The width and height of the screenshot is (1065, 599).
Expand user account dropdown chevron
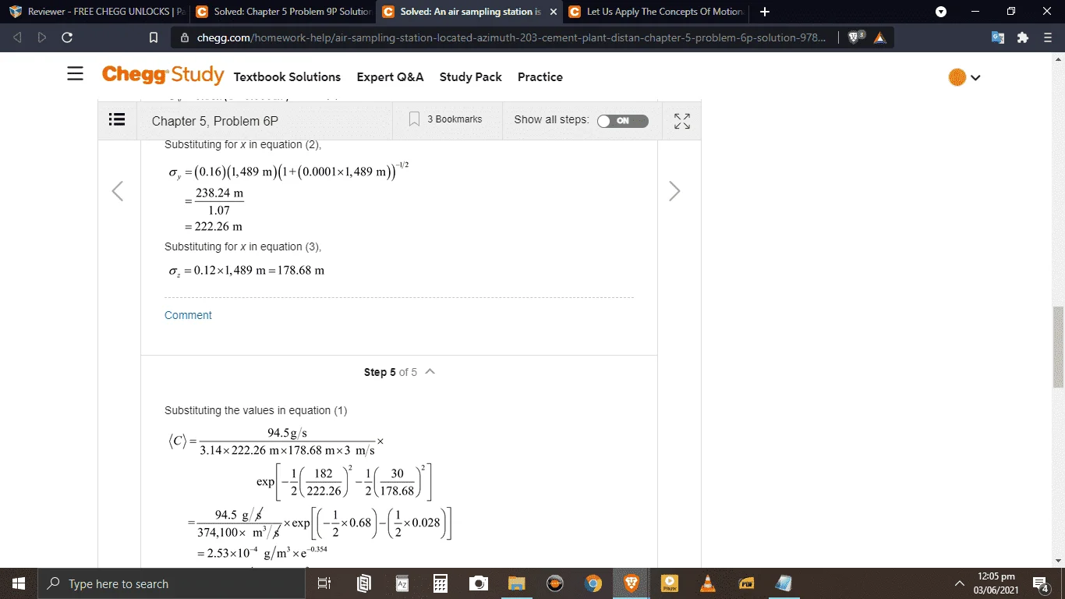[x=975, y=77]
